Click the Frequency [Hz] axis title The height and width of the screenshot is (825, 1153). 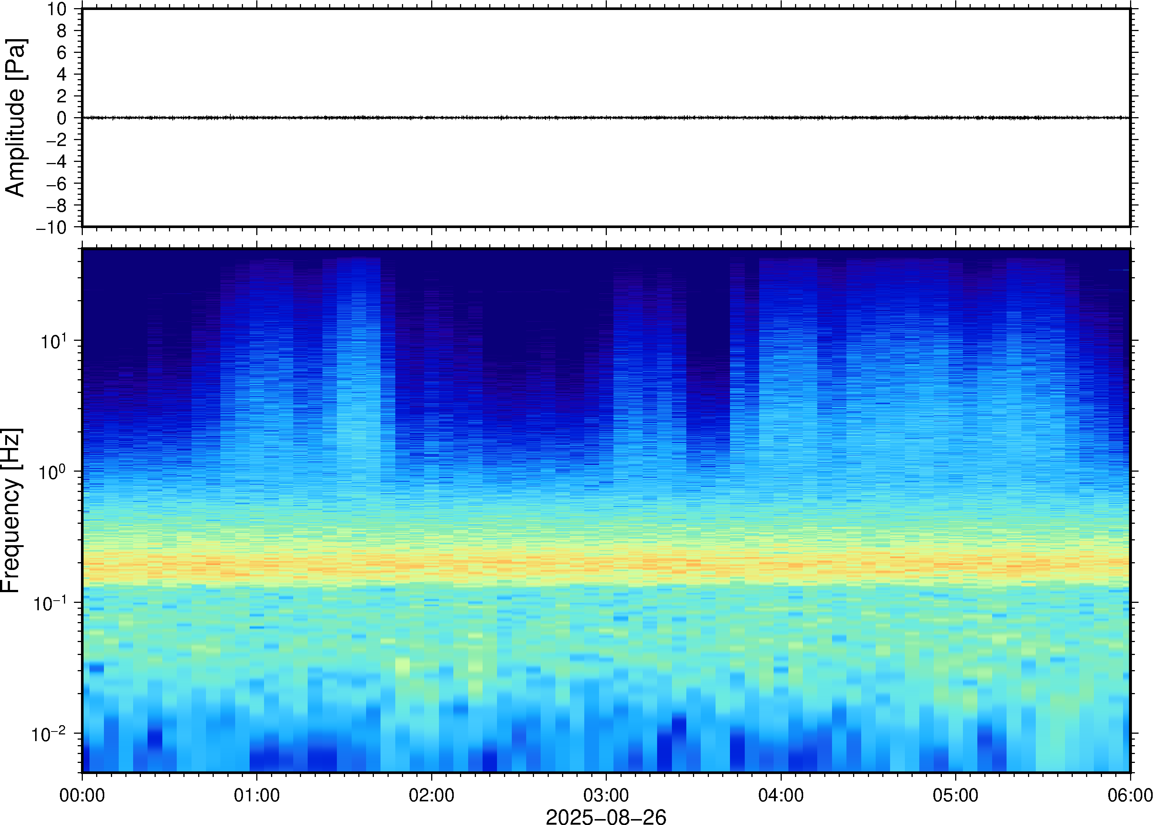(x=11, y=510)
